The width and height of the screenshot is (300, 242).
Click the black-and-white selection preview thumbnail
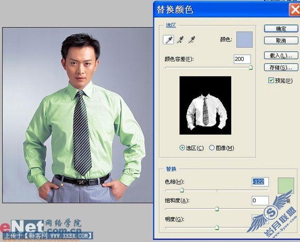(205, 105)
